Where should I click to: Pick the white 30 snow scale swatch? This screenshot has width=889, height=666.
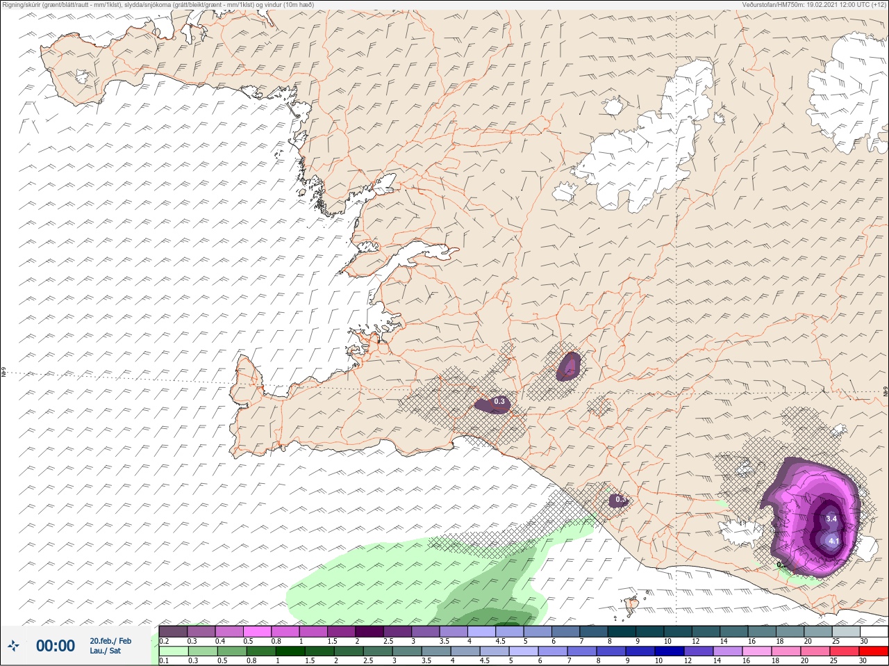[874, 631]
